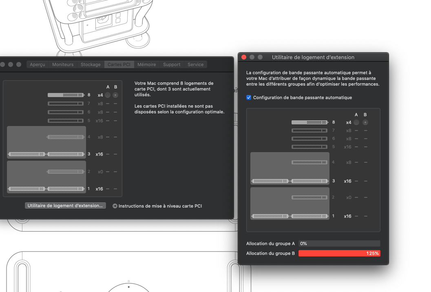Viewport: 431px width, 292px height.
Task: Open the Cartes PCI tab
Action: (119, 64)
